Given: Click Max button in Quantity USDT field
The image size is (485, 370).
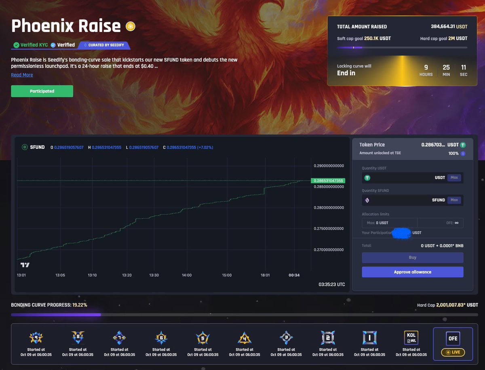Looking at the screenshot, I should click(454, 178).
